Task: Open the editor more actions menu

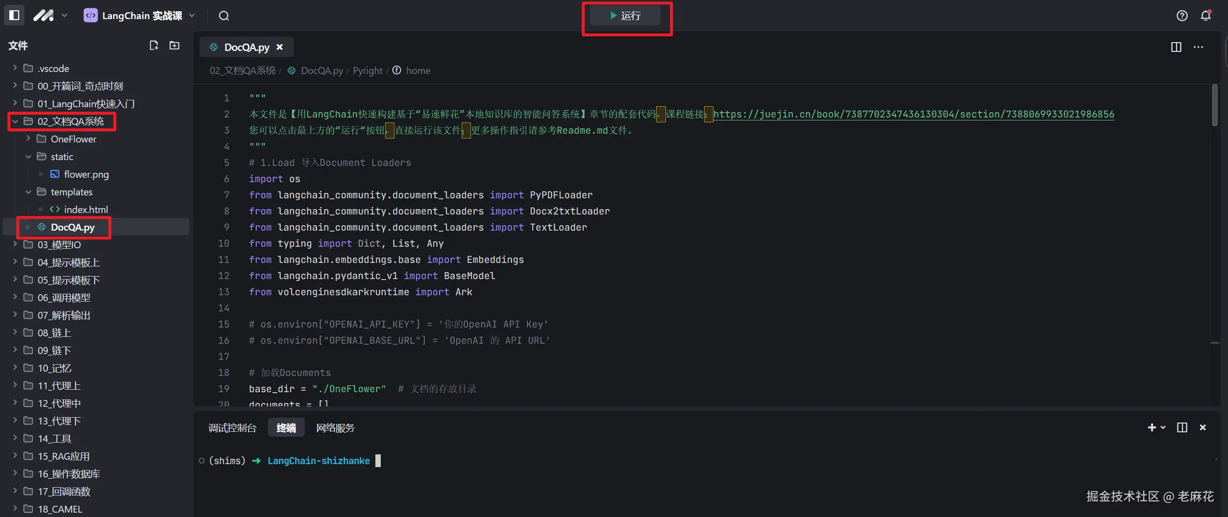Action: tap(1199, 47)
